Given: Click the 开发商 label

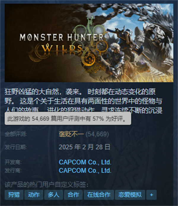Looking at the screenshot, I should click(x=13, y=162).
